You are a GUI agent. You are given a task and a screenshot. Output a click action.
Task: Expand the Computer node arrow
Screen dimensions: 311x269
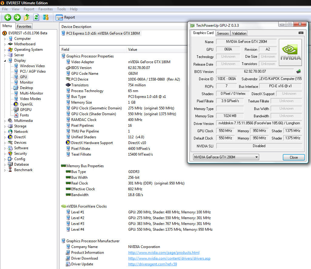click(x=5, y=39)
